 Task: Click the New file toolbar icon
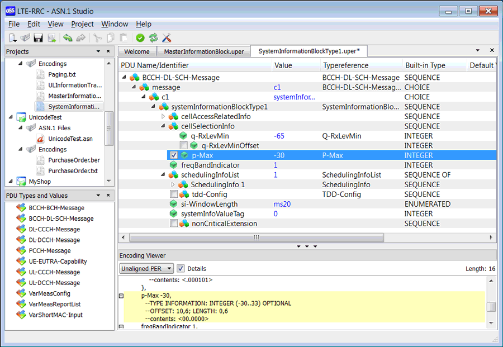12,38
